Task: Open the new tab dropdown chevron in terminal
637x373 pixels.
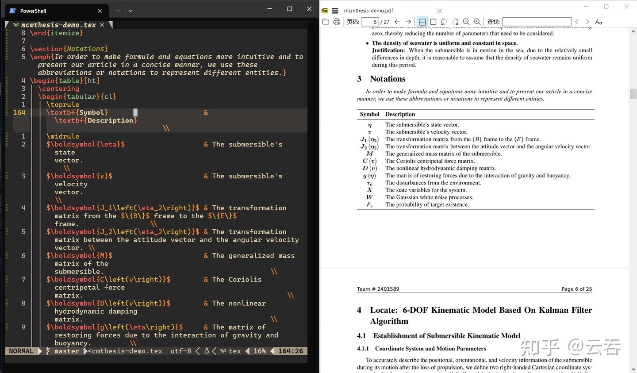Action: click(x=130, y=10)
